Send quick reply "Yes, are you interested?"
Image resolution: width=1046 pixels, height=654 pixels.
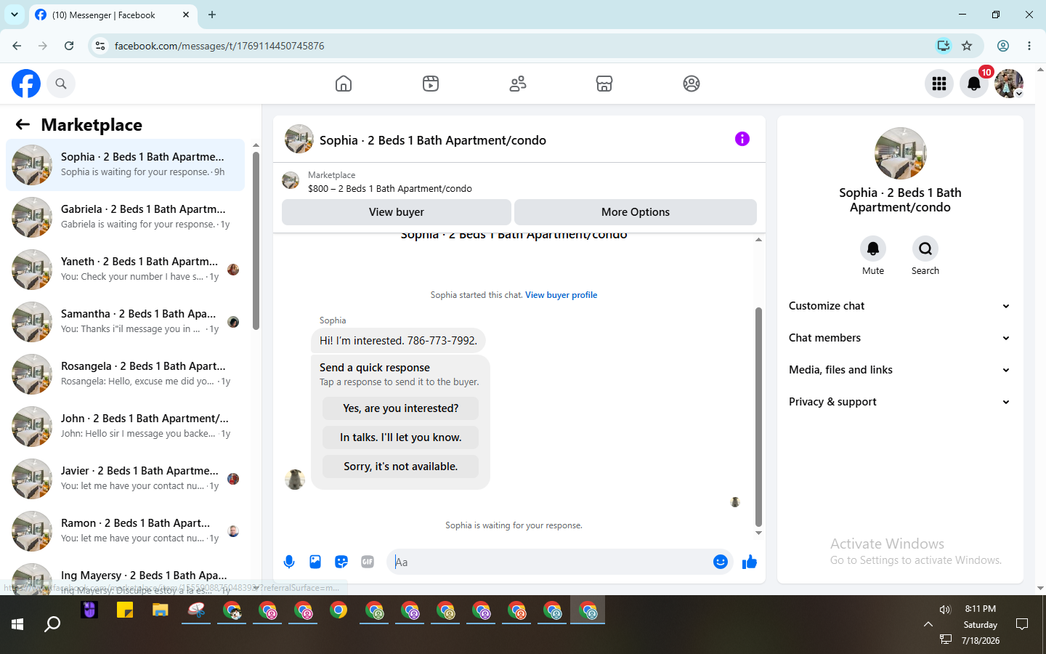coord(401,408)
